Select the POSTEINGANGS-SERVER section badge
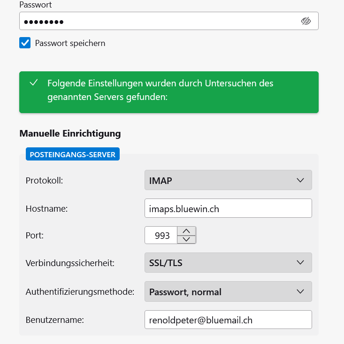The width and height of the screenshot is (344, 344). click(x=73, y=154)
